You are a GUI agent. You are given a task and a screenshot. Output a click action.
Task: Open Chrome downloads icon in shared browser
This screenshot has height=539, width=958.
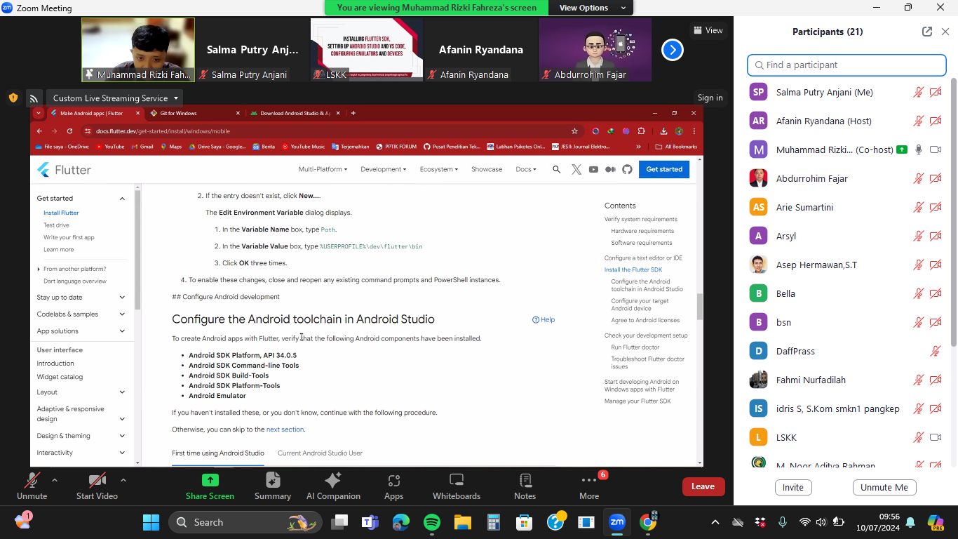pyautogui.click(x=663, y=131)
